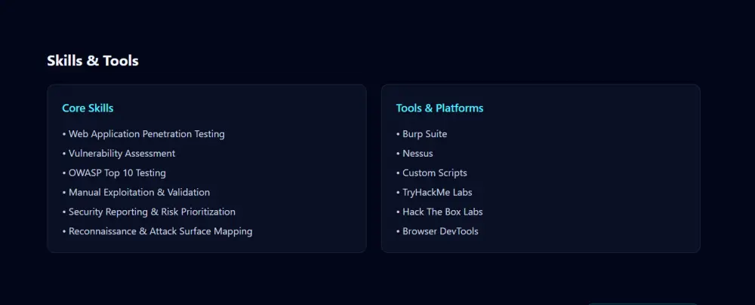Select the Tools & Platforms card title
Screen dimensions: 755x305
pos(439,108)
